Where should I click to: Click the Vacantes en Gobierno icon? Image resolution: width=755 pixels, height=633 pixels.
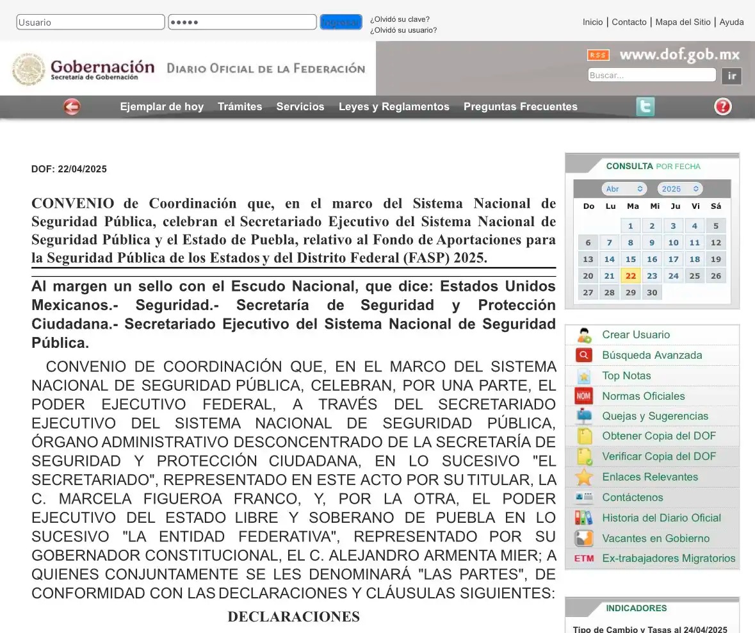coord(584,538)
